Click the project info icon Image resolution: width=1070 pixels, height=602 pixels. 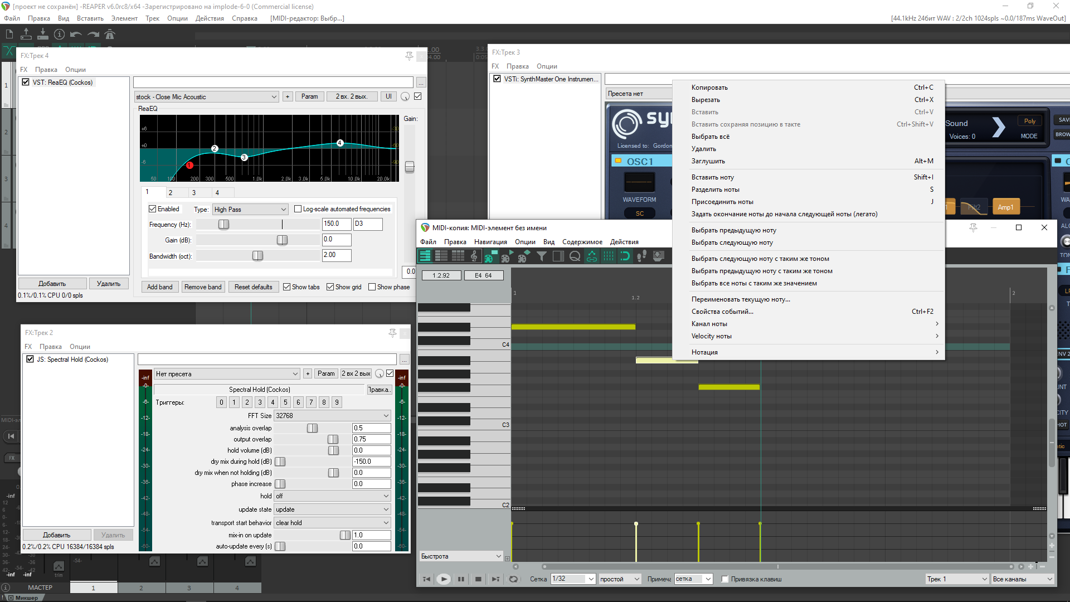point(59,35)
